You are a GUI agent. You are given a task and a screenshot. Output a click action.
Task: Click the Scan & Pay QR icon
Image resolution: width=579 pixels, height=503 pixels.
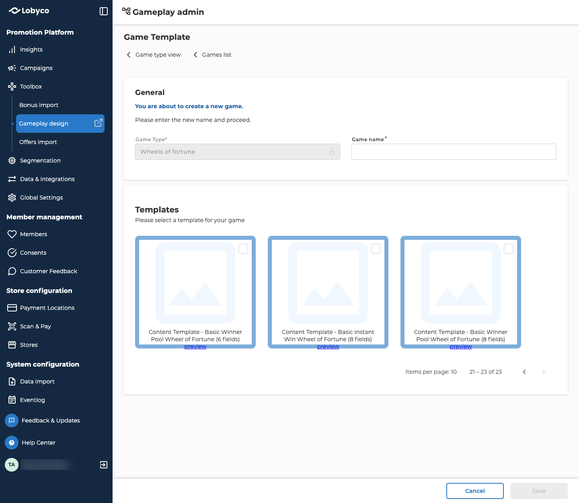tap(12, 326)
